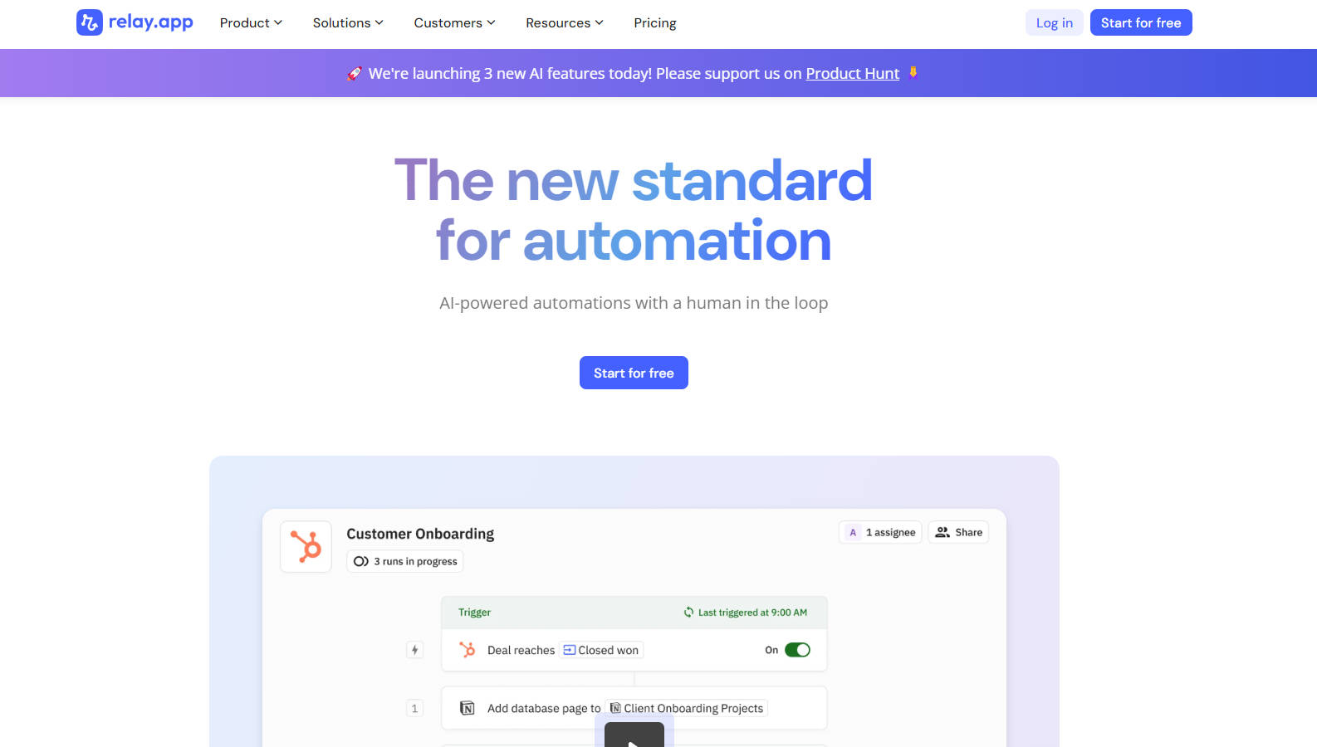This screenshot has width=1317, height=747.
Task: Click Add database page to text
Action: click(544, 708)
